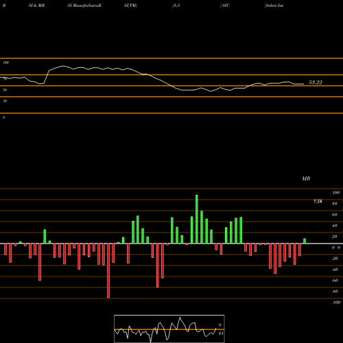Click the 40 label on the MR axis
Screen dimensions: 343x343
(334, 226)
